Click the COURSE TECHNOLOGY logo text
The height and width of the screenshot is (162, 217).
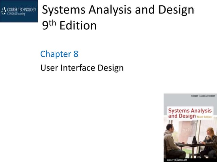(x=21, y=9)
